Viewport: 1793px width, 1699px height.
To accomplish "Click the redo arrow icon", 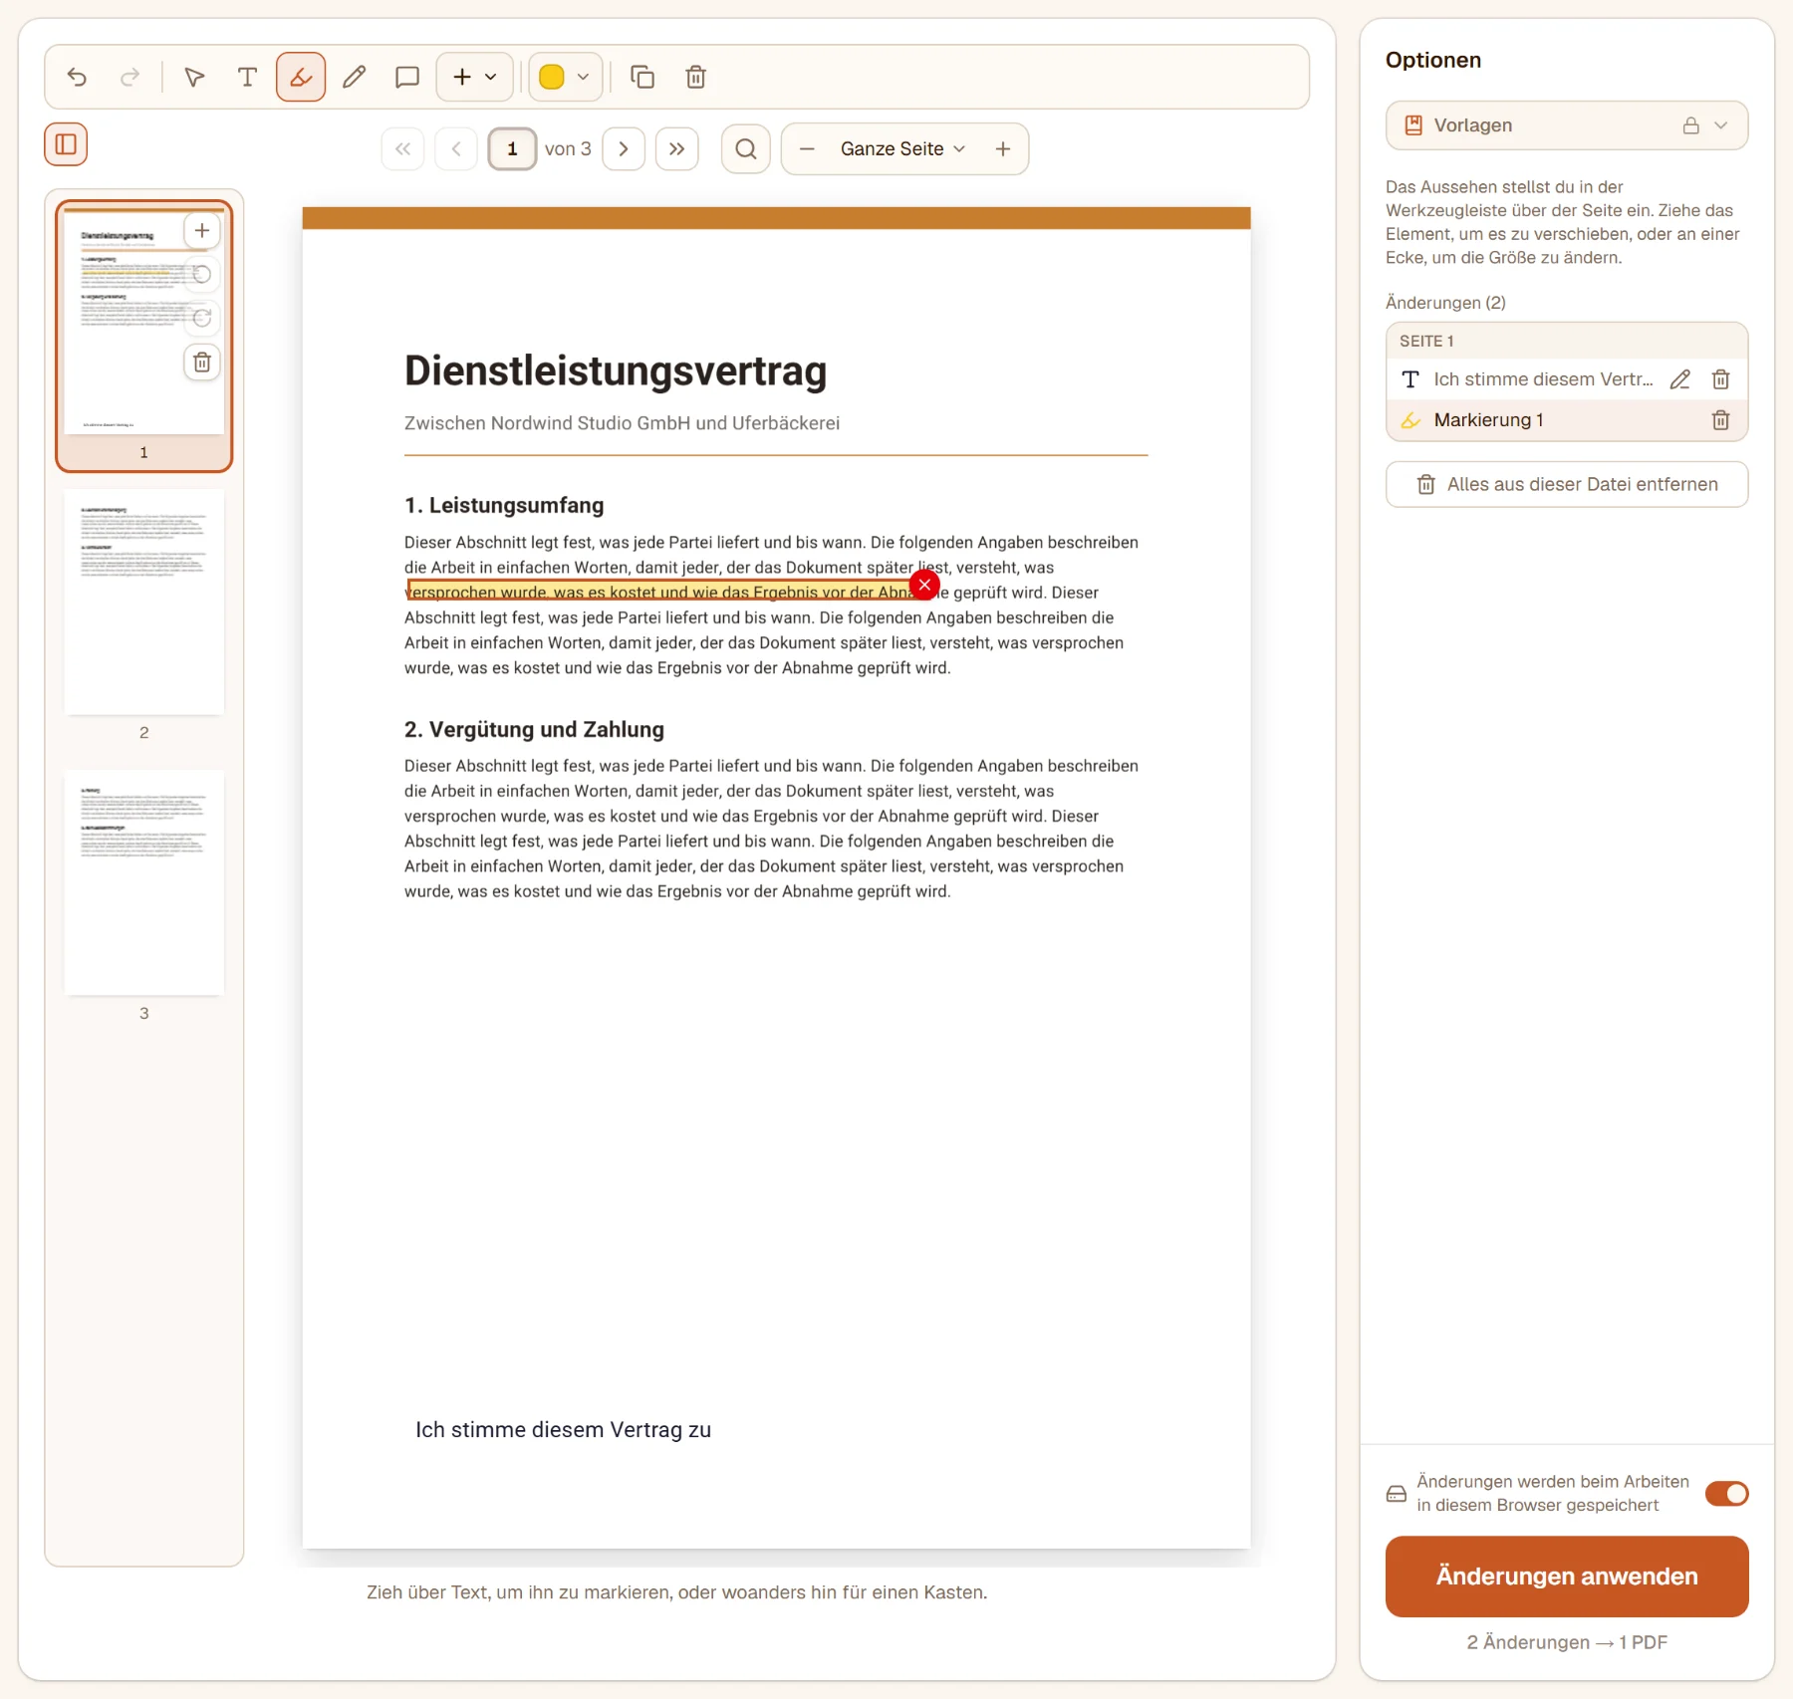I will [129, 77].
